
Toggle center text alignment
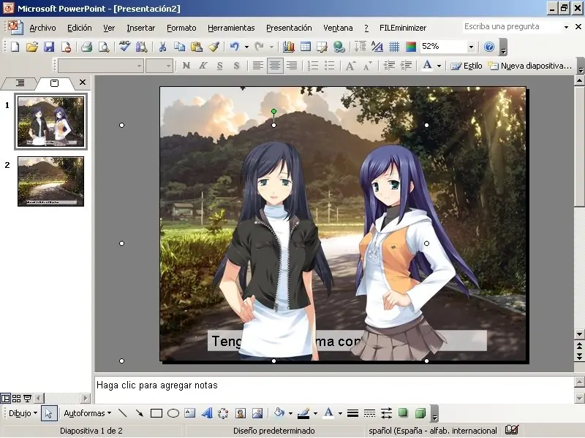(x=275, y=66)
